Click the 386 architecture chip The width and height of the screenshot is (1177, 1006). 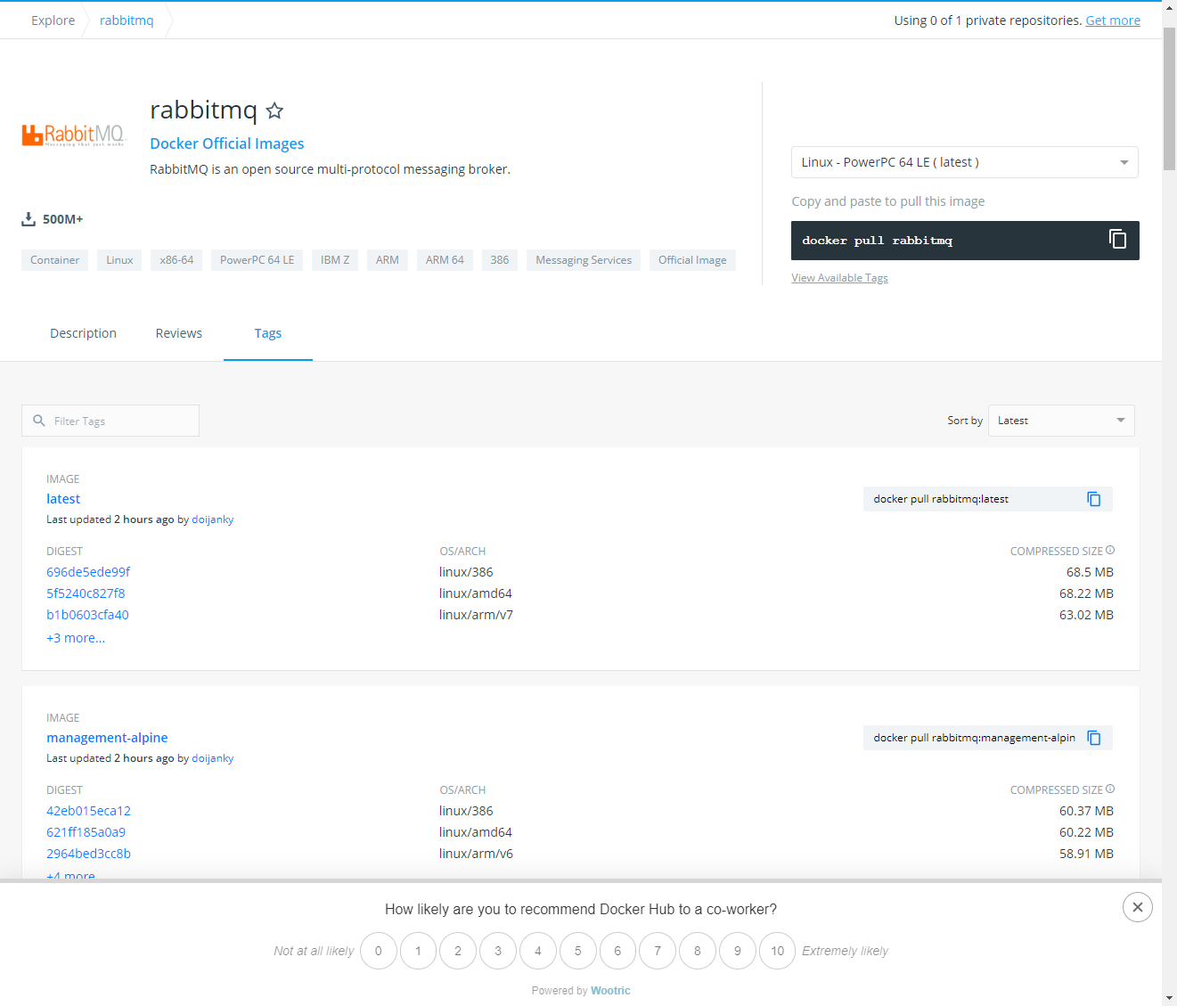pos(500,260)
